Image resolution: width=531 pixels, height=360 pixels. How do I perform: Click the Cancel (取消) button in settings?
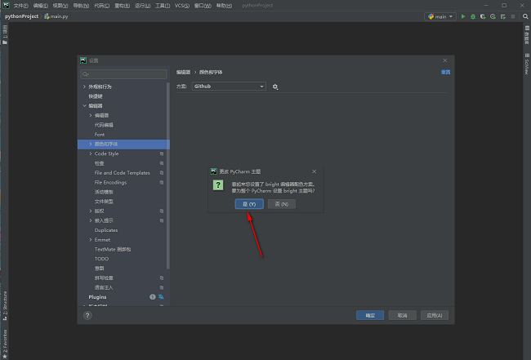(402, 315)
